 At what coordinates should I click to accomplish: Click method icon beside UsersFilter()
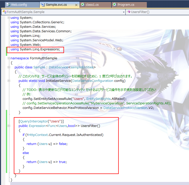click(129, 12)
